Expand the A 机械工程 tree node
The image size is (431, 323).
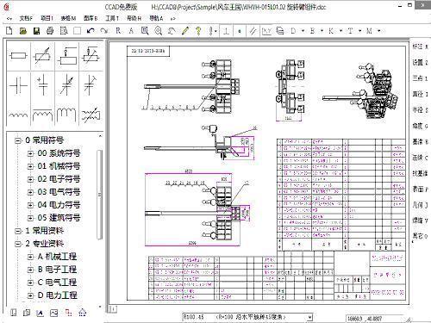[30, 257]
